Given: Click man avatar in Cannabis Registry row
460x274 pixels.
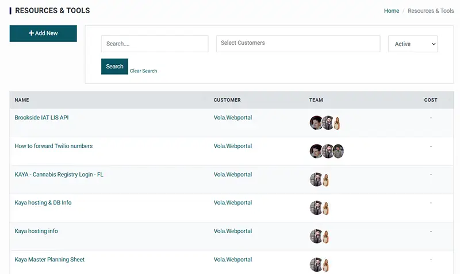Looking at the screenshot, I should pyautogui.click(x=316, y=179).
